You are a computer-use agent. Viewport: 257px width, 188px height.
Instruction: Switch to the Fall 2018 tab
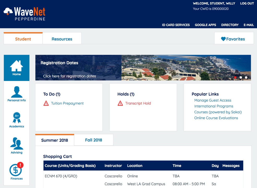(x=93, y=140)
